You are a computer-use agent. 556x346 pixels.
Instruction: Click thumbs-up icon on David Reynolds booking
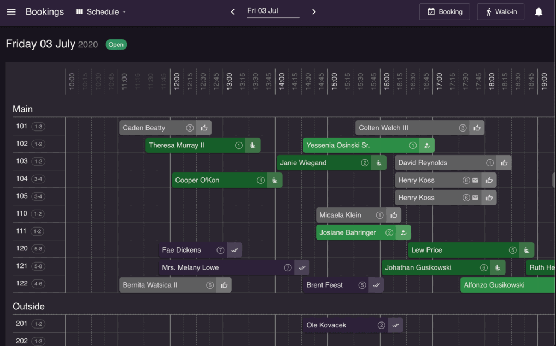504,163
